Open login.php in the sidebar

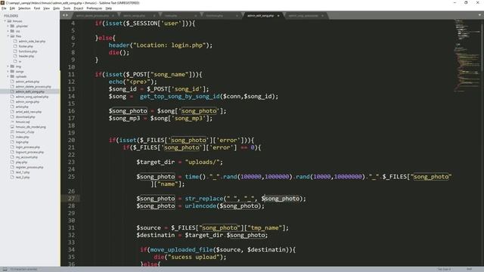[22, 142]
